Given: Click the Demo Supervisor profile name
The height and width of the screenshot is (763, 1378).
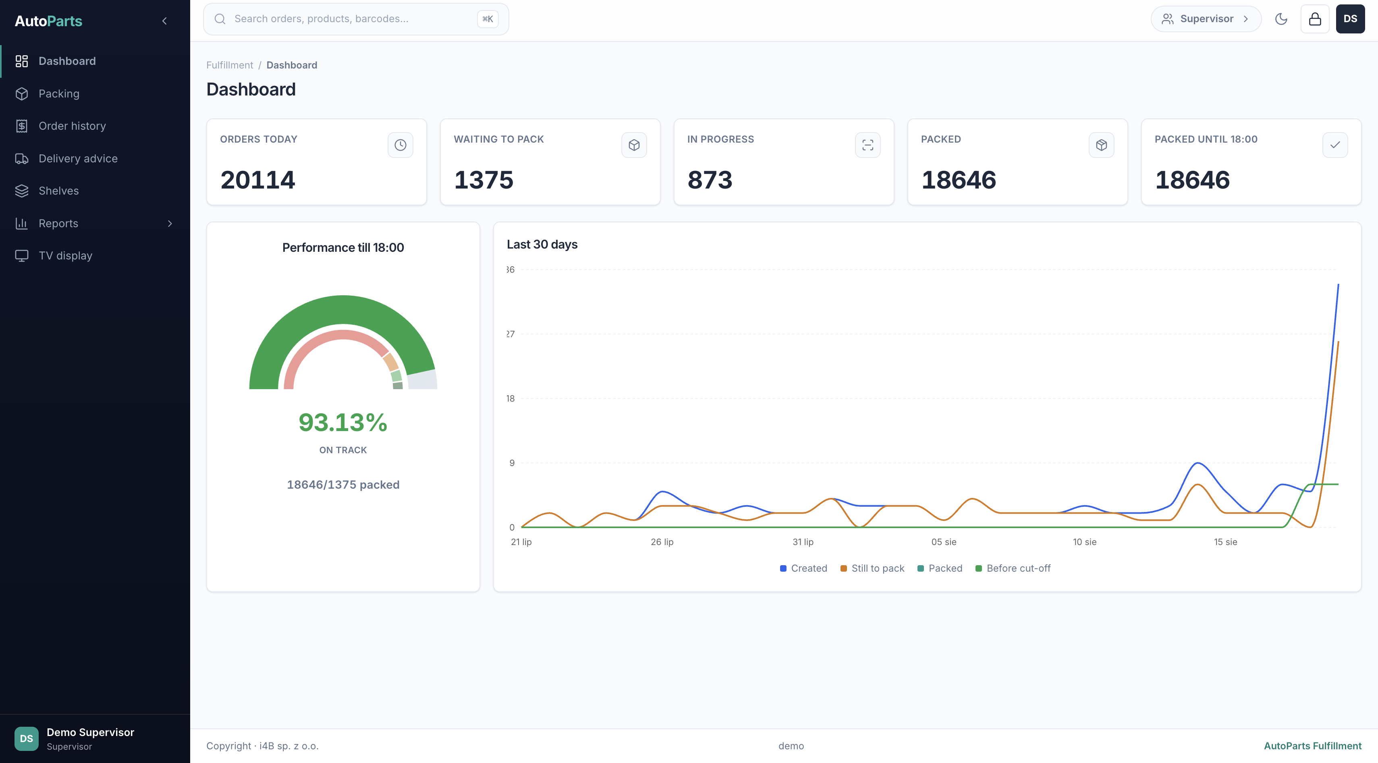Looking at the screenshot, I should pyautogui.click(x=90, y=732).
